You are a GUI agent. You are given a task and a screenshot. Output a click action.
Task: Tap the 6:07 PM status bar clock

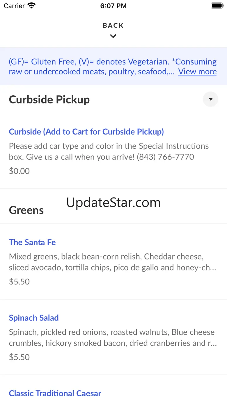pyautogui.click(x=113, y=6)
